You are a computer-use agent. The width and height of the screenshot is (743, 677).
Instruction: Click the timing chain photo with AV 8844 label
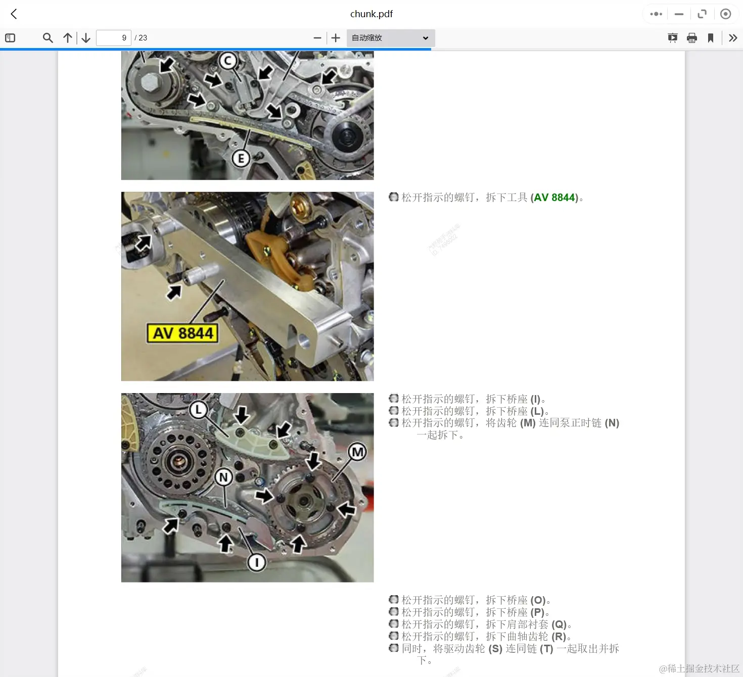coord(247,286)
